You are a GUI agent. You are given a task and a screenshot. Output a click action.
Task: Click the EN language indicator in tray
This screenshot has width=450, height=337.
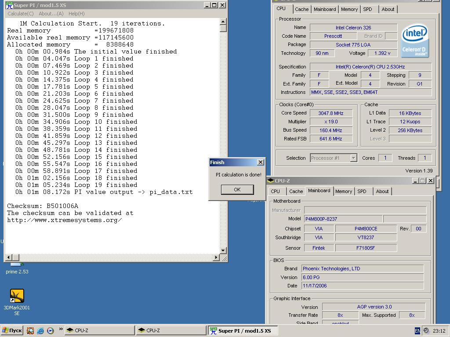tap(417, 331)
